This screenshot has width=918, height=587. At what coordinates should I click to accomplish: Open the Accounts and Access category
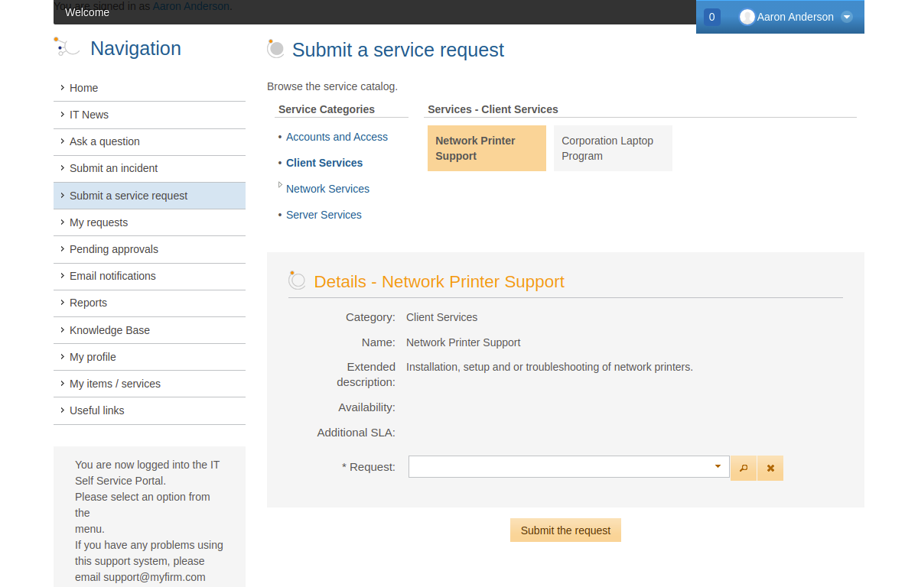point(337,137)
